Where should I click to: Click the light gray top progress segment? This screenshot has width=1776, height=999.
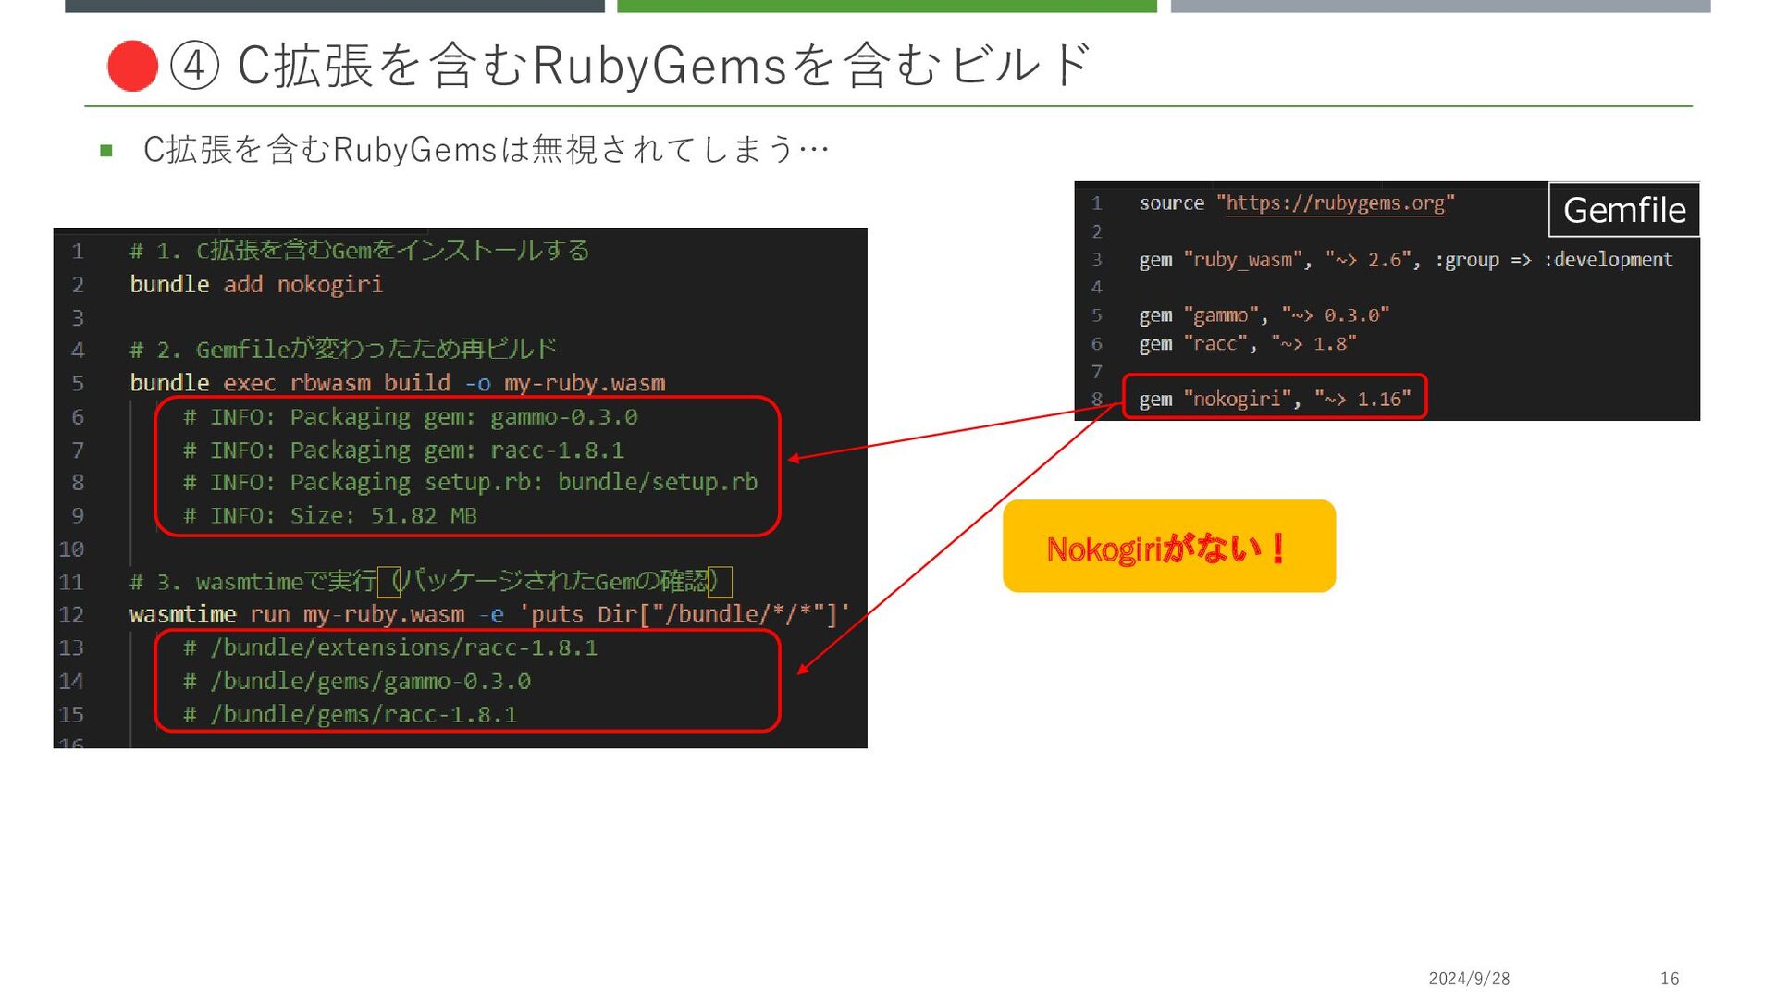(1439, 6)
